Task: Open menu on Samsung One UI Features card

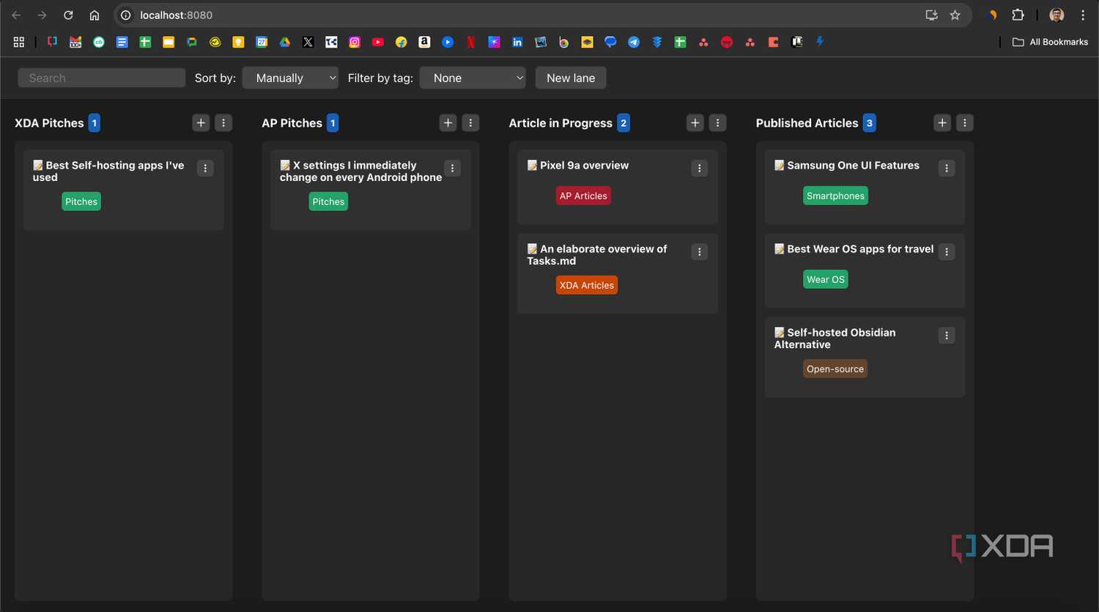Action: coord(947,169)
